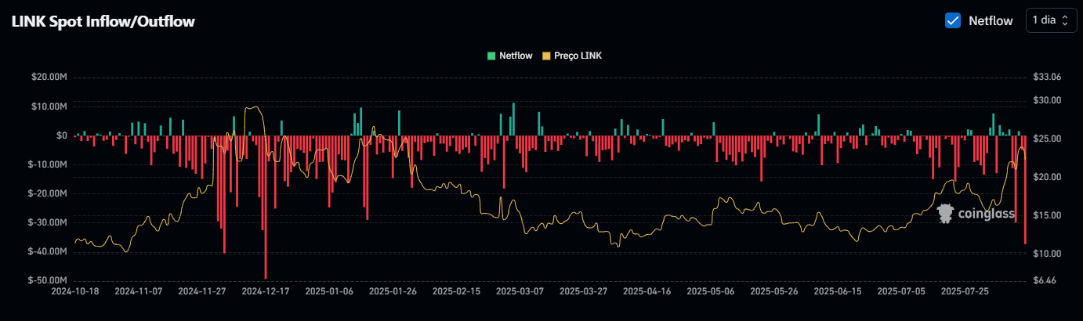Click the $-10.00M axis label

(47, 164)
